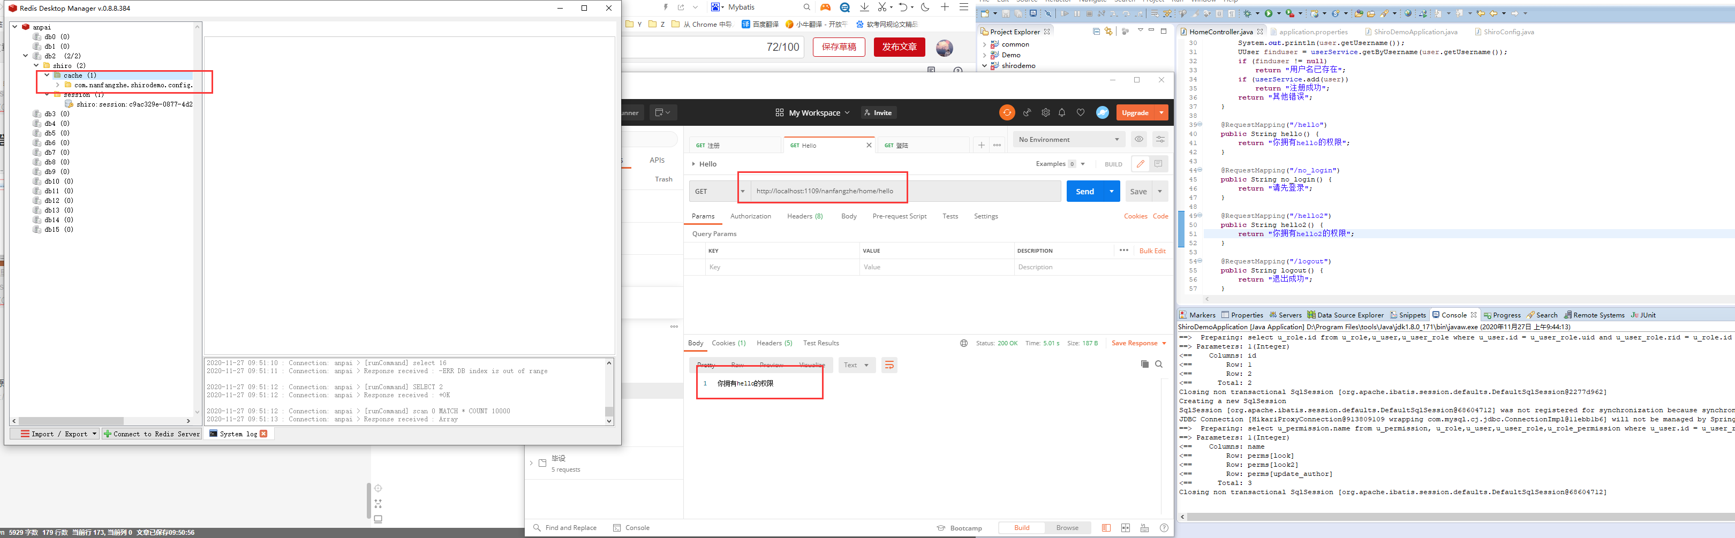Open Test Results response tab

click(x=821, y=343)
